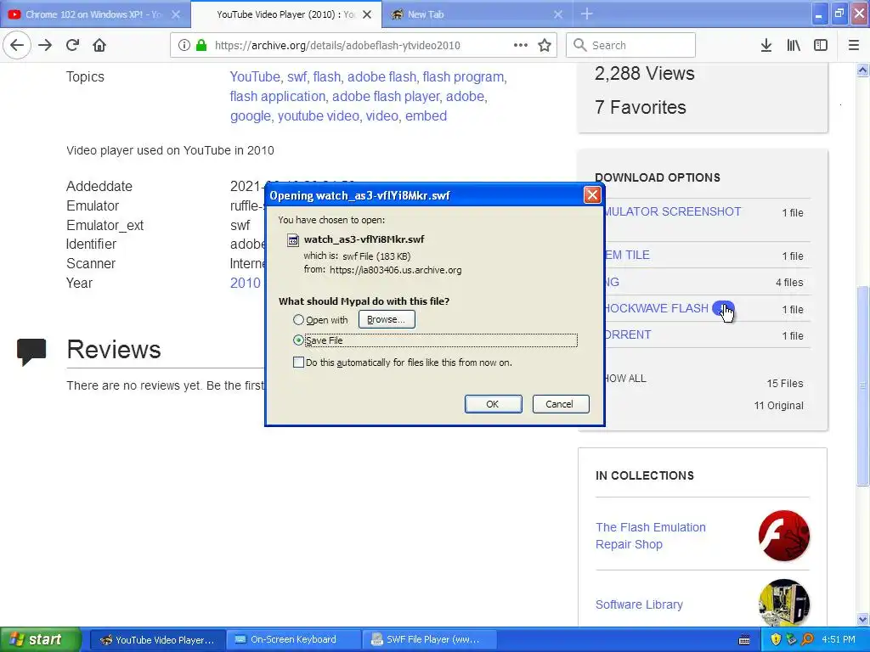Switch to SWF File Player taskbar item

(x=429, y=639)
